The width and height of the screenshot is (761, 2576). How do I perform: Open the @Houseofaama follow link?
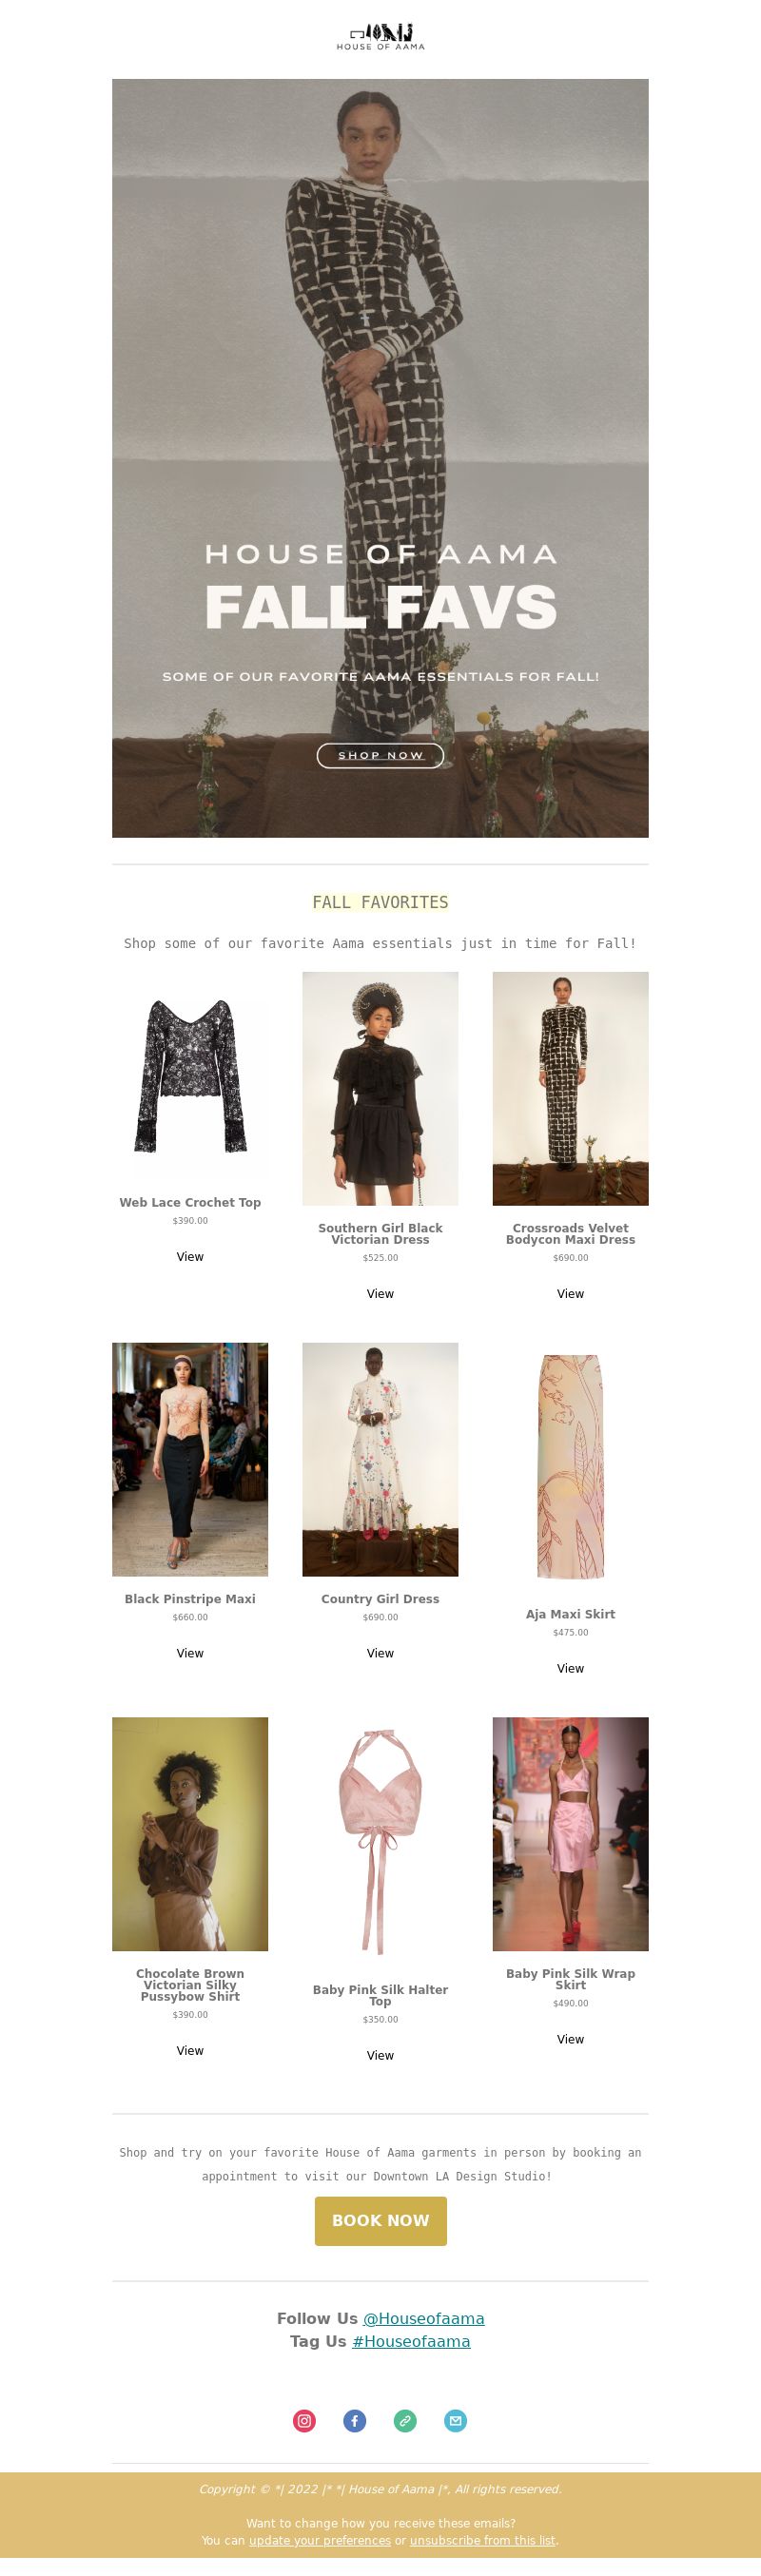(x=423, y=2318)
